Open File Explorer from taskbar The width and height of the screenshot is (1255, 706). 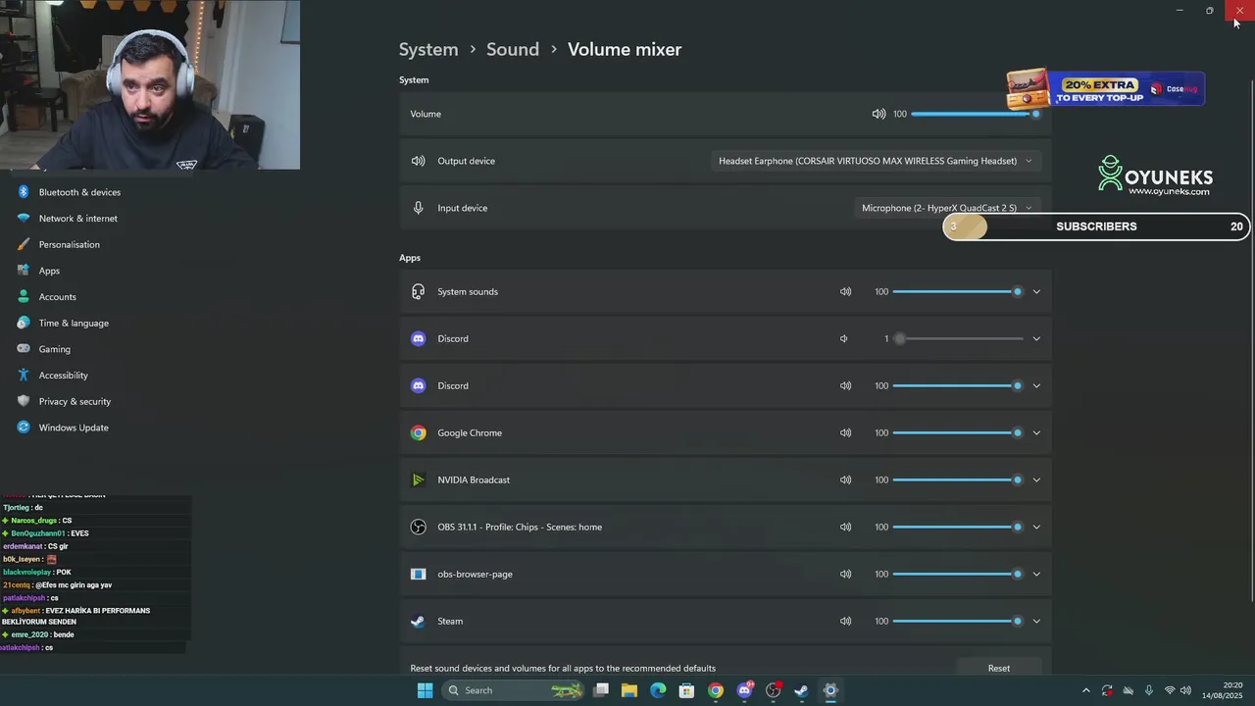click(x=629, y=690)
